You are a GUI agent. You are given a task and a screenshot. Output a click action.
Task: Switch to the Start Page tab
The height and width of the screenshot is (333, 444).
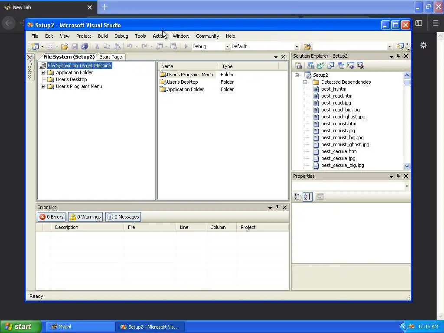coord(111,57)
